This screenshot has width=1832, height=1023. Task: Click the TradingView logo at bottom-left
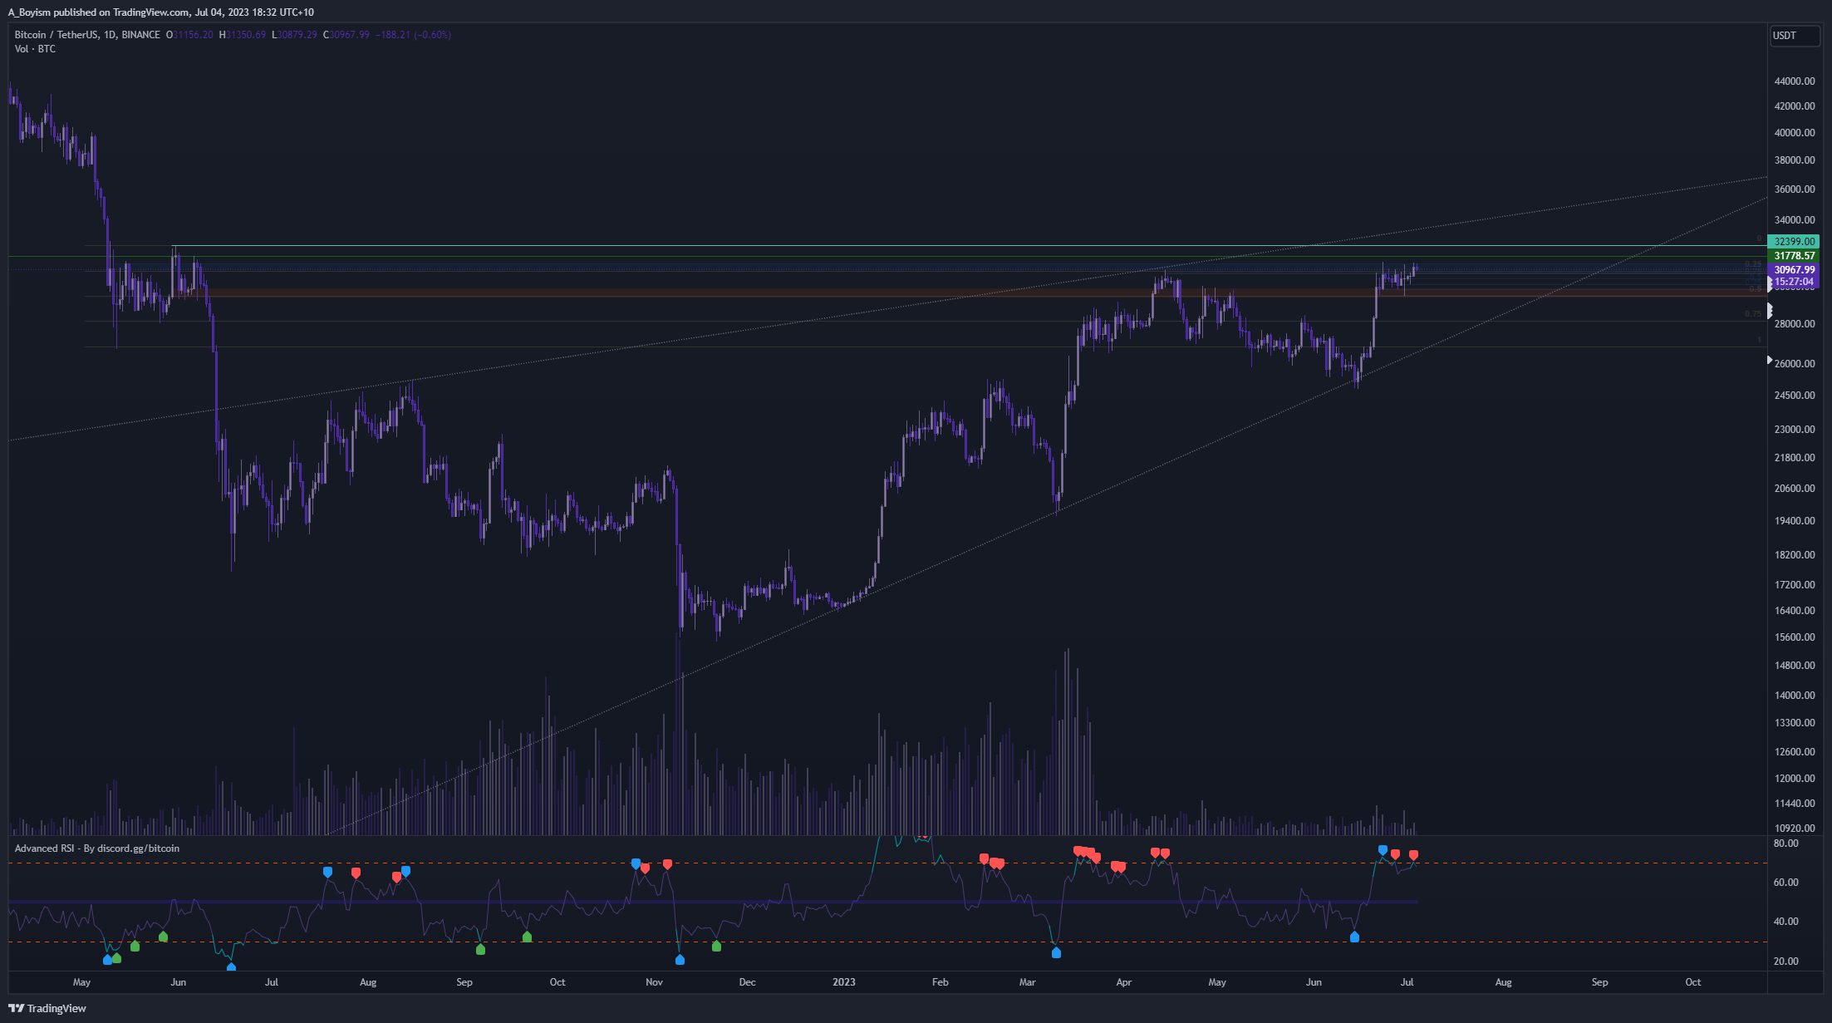pyautogui.click(x=48, y=1008)
